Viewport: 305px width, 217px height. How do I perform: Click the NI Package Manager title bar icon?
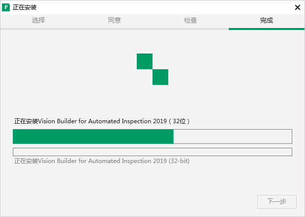point(6,7)
